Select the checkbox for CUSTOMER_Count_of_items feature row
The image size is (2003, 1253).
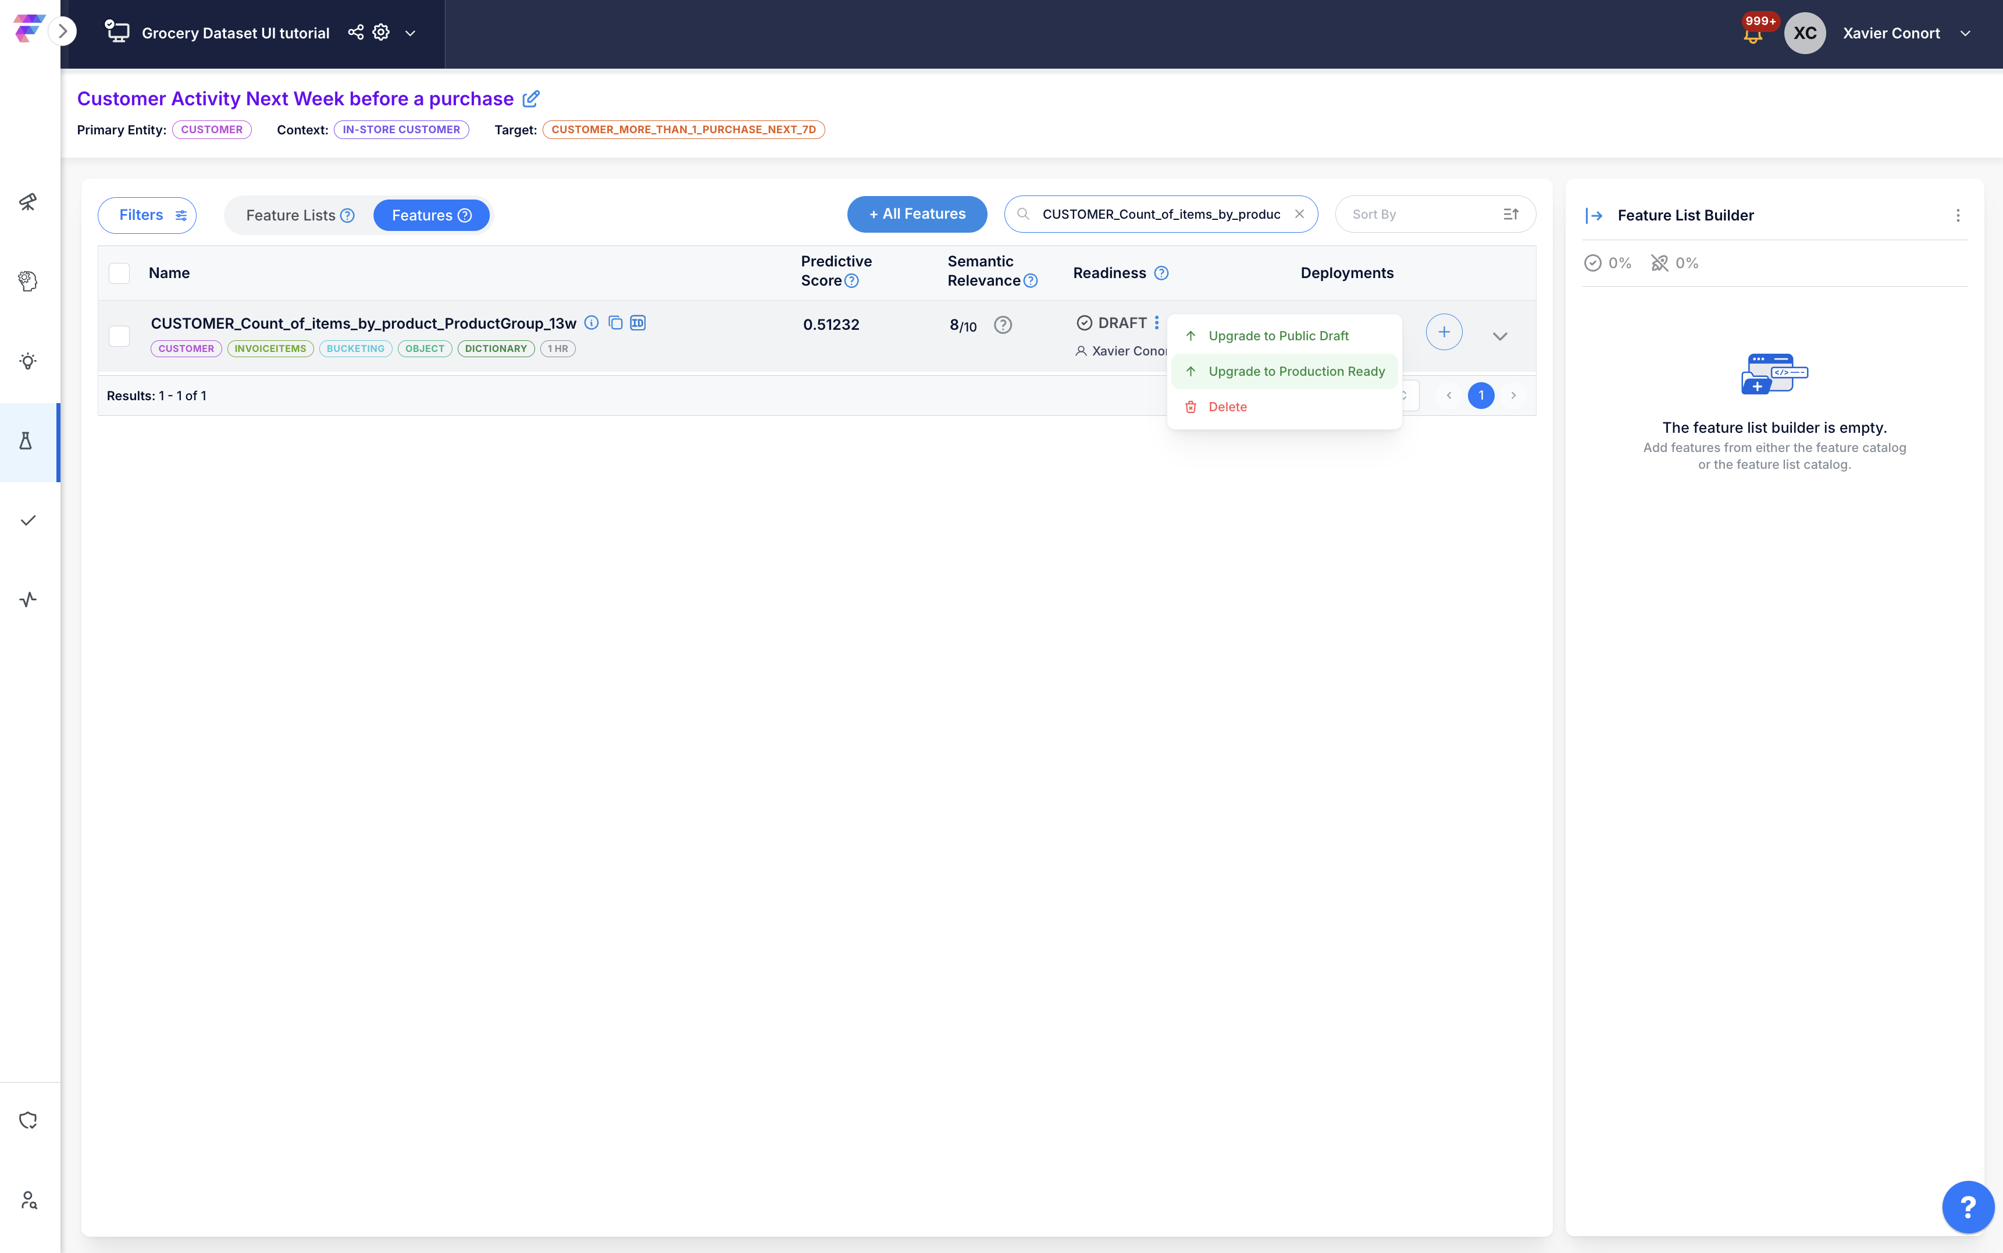pos(119,336)
